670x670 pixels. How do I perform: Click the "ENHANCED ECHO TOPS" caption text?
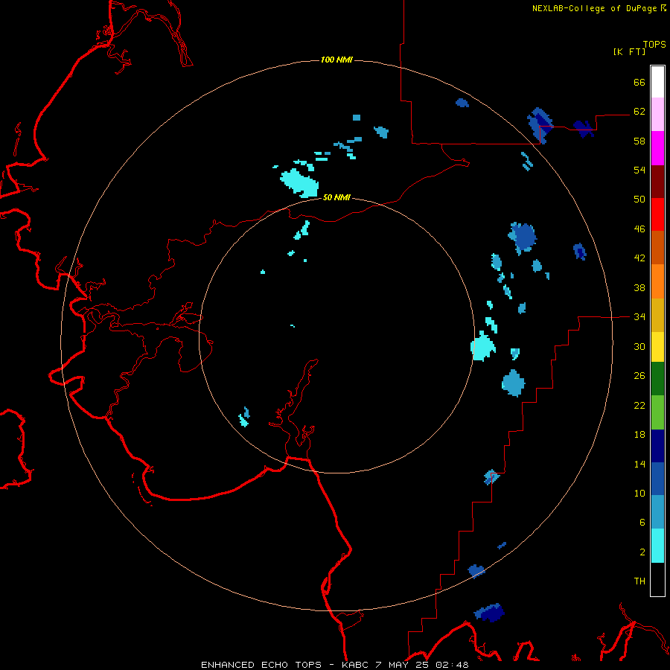coord(261,665)
